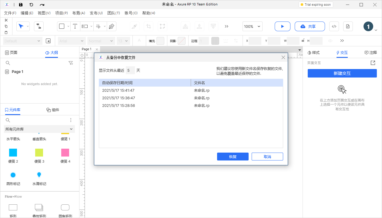Click the outline search icon
This screenshot has height=218, width=382.
coord(8,63)
